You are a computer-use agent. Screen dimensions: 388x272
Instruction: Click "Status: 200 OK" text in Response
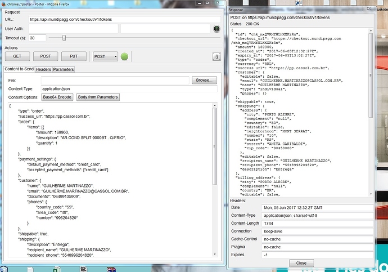point(245,24)
